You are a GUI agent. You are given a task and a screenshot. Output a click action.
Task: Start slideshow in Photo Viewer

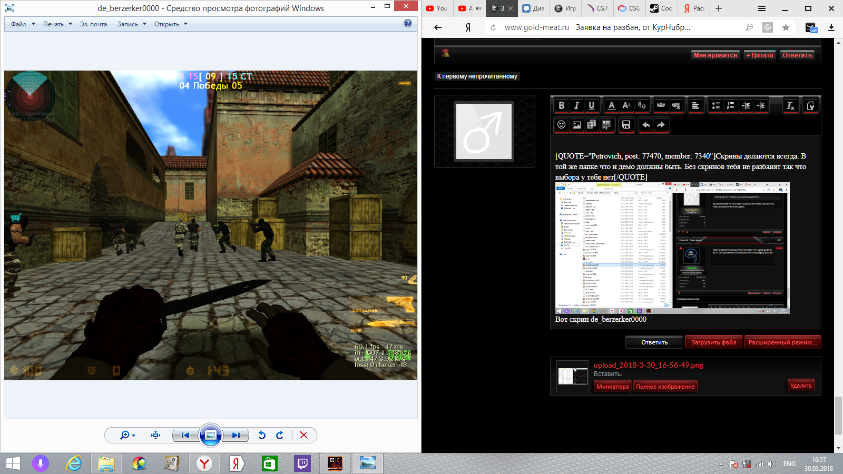(x=210, y=435)
